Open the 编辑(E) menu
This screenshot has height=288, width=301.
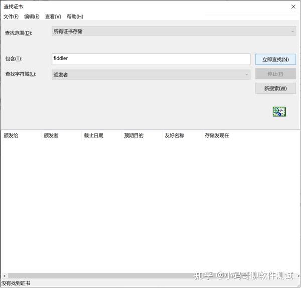point(32,17)
